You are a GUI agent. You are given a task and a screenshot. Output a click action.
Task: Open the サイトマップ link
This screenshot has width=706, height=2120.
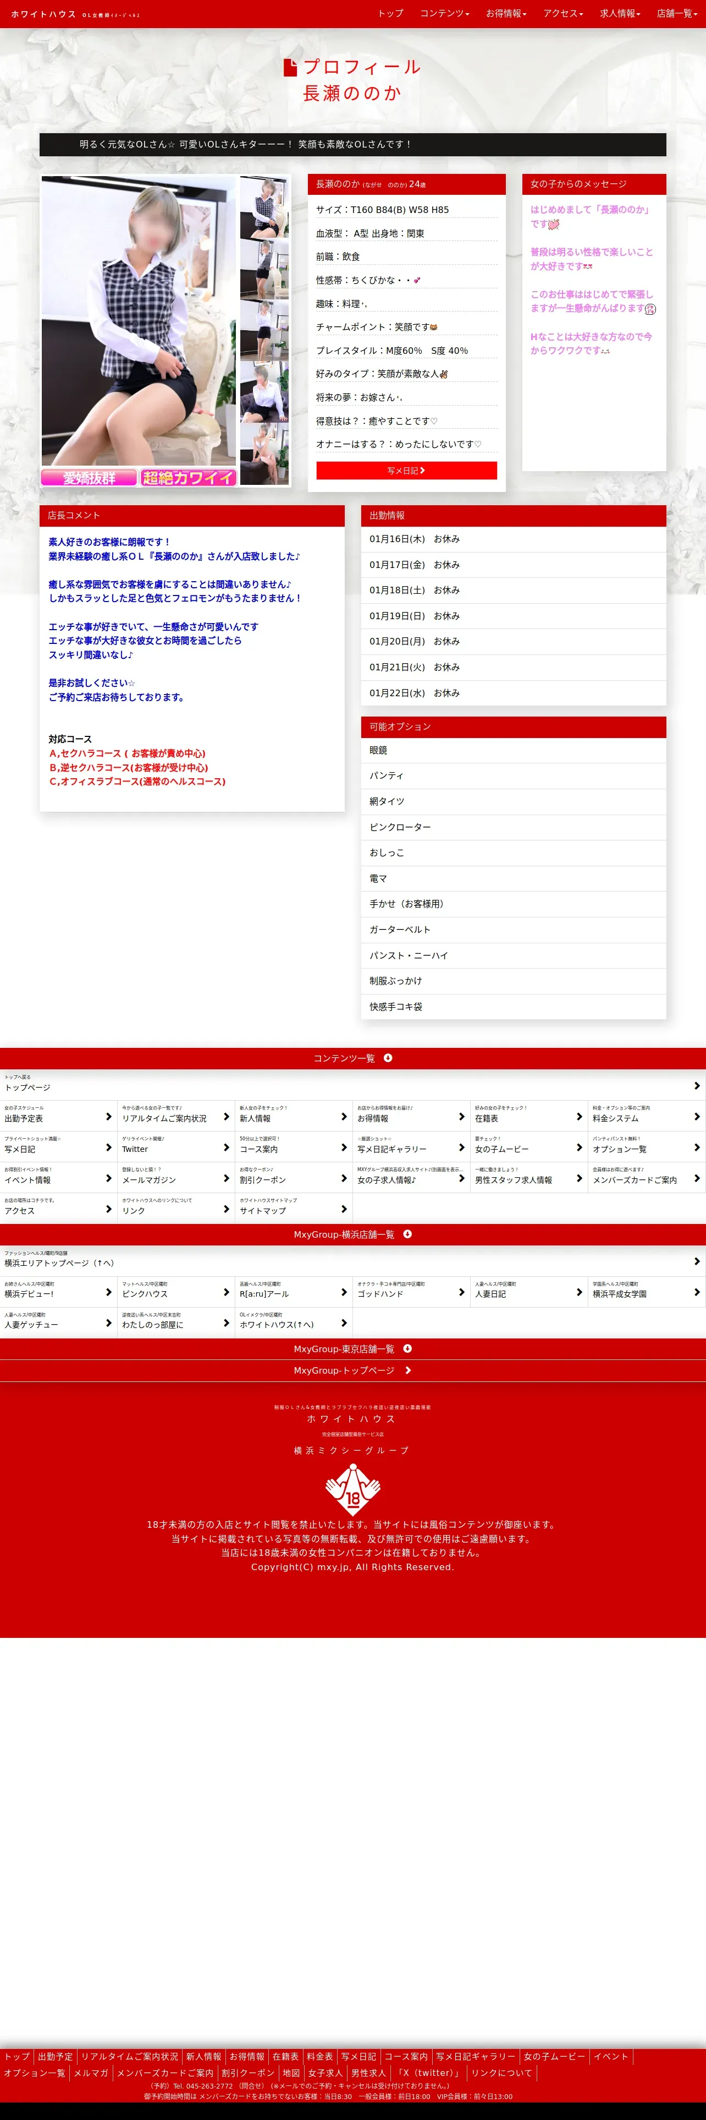click(294, 1209)
